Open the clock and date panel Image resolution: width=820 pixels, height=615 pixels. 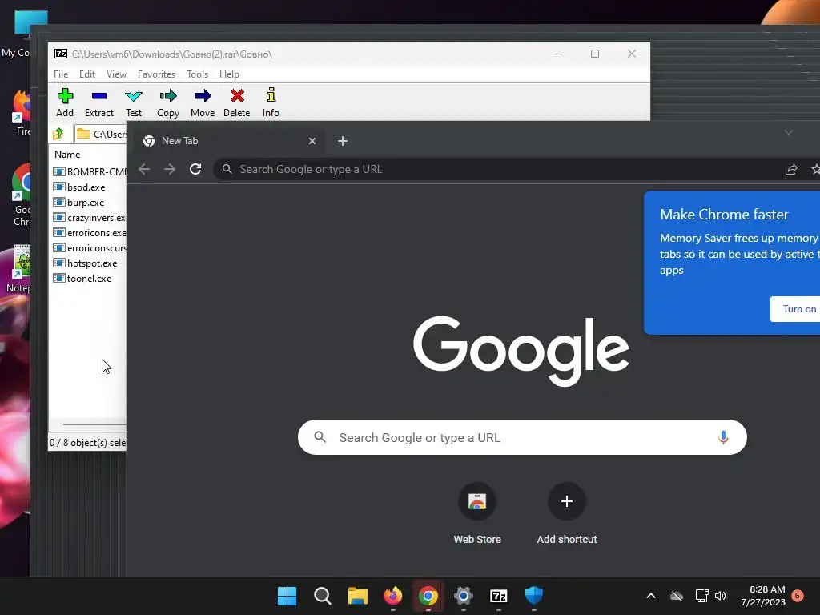click(763, 596)
